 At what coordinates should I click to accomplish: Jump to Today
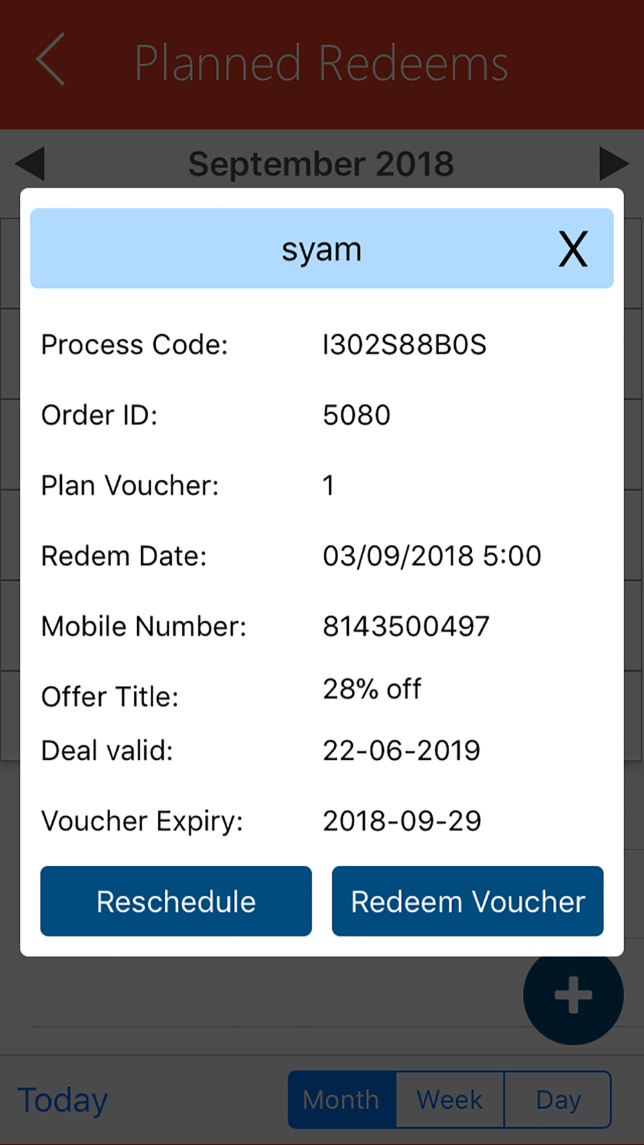(62, 1101)
